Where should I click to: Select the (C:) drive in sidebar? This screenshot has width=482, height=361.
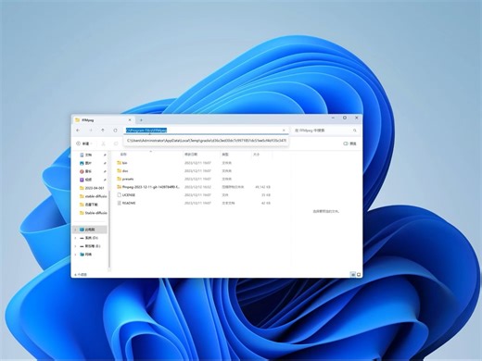coord(89,238)
